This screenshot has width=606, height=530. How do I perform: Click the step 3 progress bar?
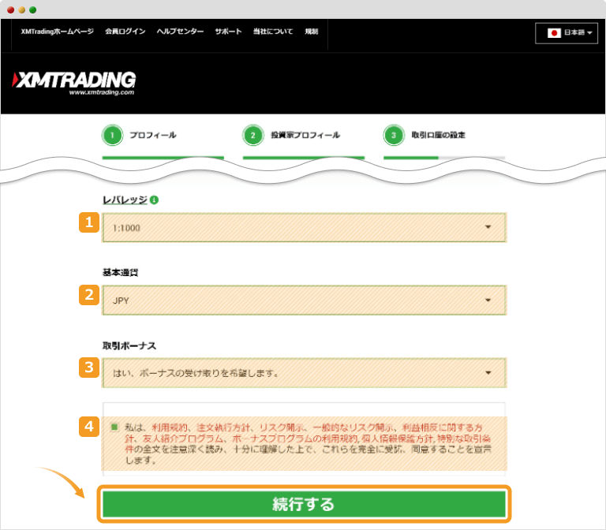pos(444,158)
